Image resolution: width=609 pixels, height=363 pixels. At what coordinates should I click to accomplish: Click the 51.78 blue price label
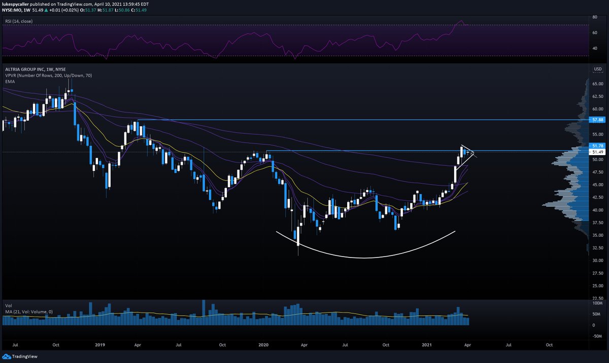point(597,146)
